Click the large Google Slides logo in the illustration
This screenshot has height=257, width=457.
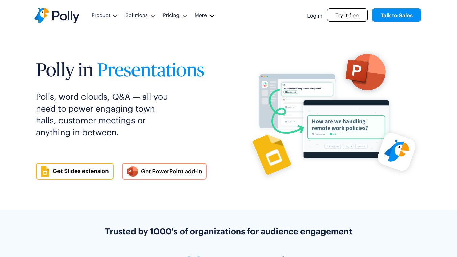click(272, 155)
